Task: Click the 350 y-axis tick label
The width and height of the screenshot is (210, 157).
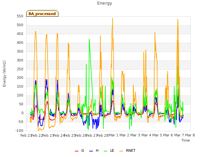Action: 20,51
